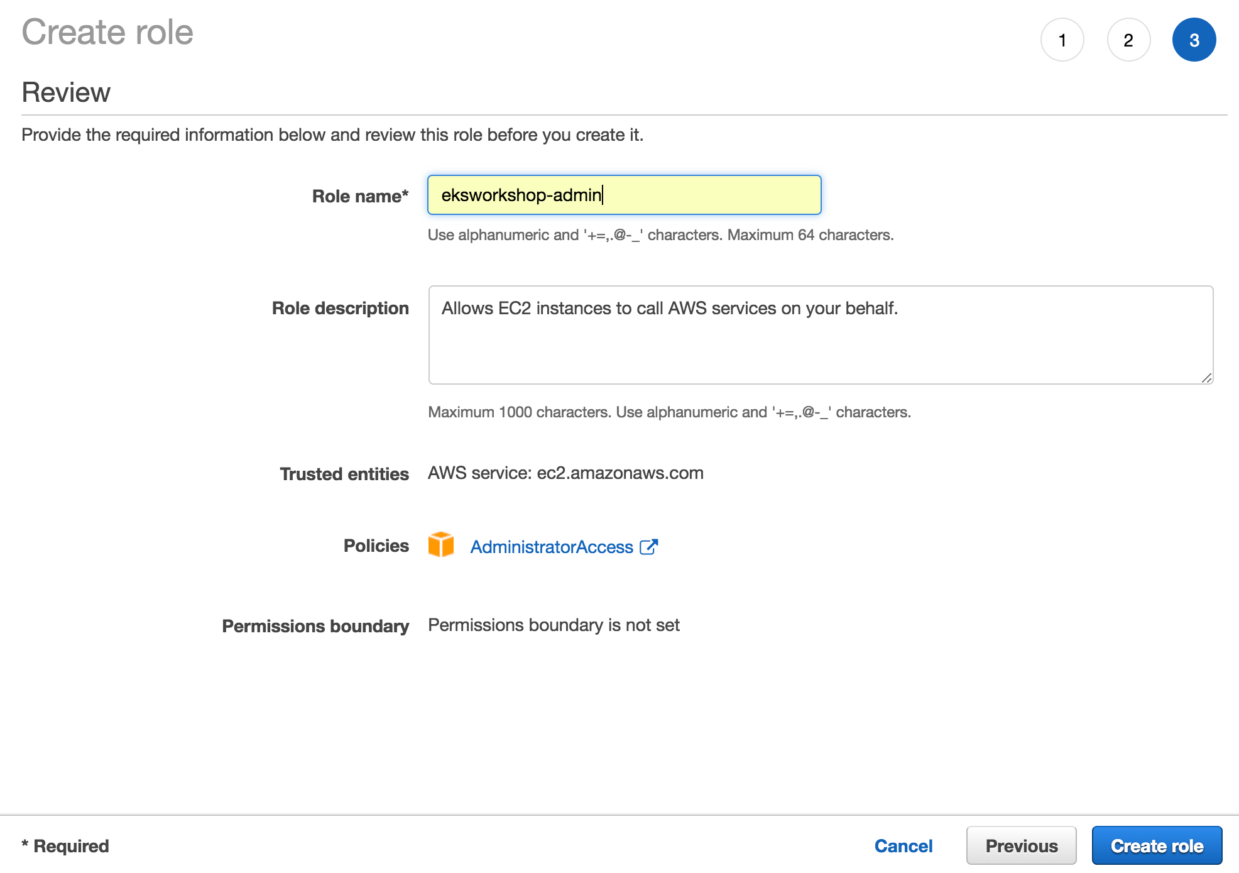1239x873 pixels.
Task: Click the Review section heading
Action: (66, 92)
